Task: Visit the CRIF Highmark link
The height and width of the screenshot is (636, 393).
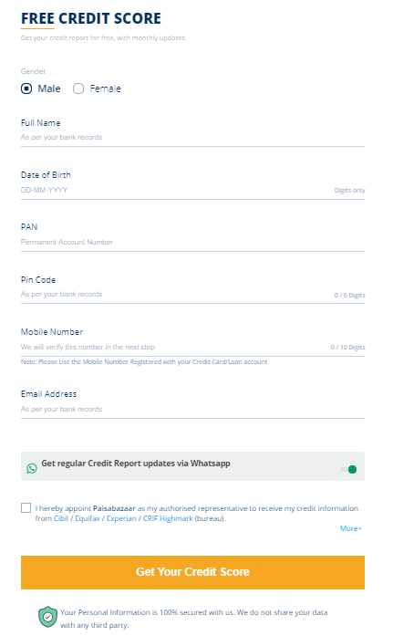Action: pyautogui.click(x=168, y=518)
